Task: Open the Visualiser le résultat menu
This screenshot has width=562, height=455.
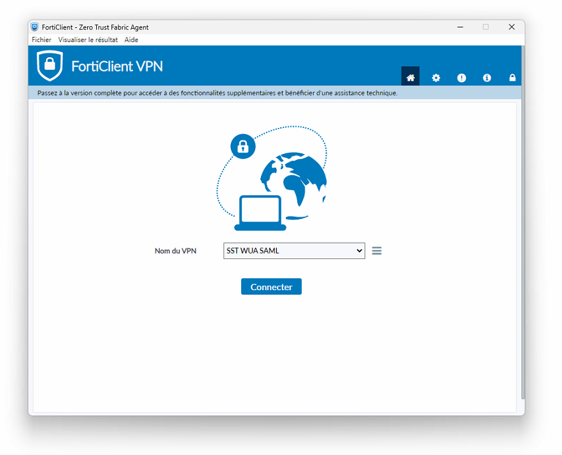Action: (87, 39)
